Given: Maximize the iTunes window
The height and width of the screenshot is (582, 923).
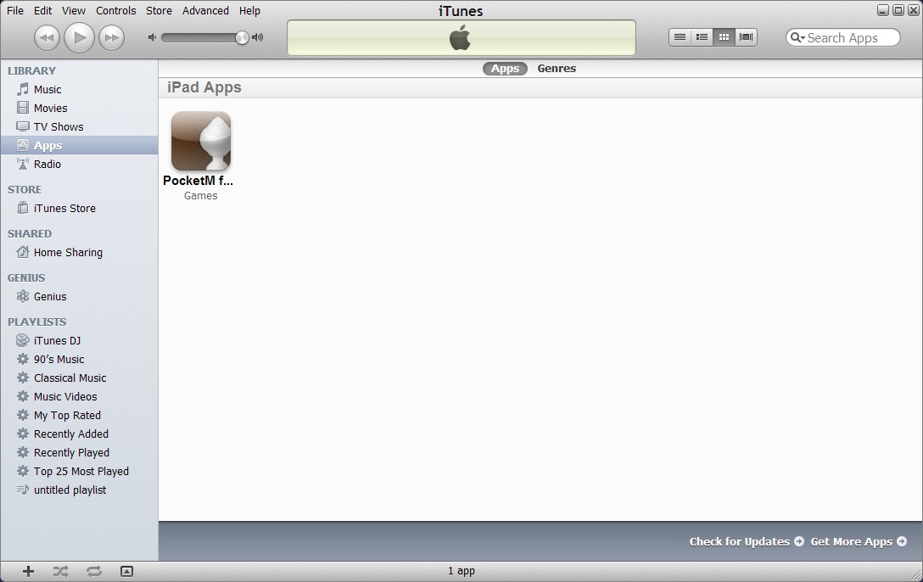Looking at the screenshot, I should (x=898, y=10).
